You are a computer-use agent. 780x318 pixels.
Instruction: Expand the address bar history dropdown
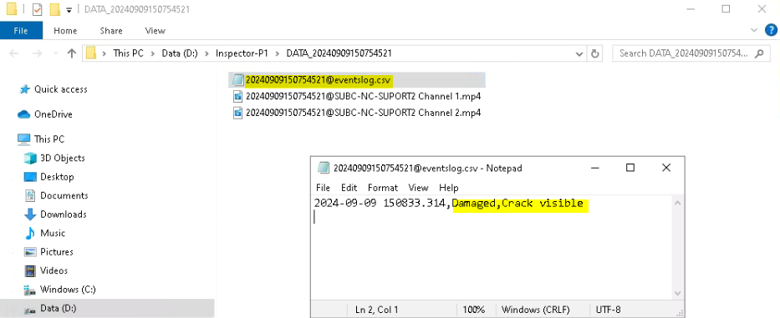coord(579,53)
